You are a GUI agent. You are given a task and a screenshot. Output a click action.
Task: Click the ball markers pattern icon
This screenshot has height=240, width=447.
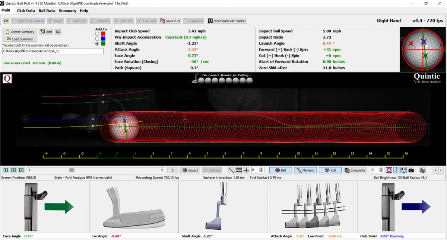pos(404,170)
